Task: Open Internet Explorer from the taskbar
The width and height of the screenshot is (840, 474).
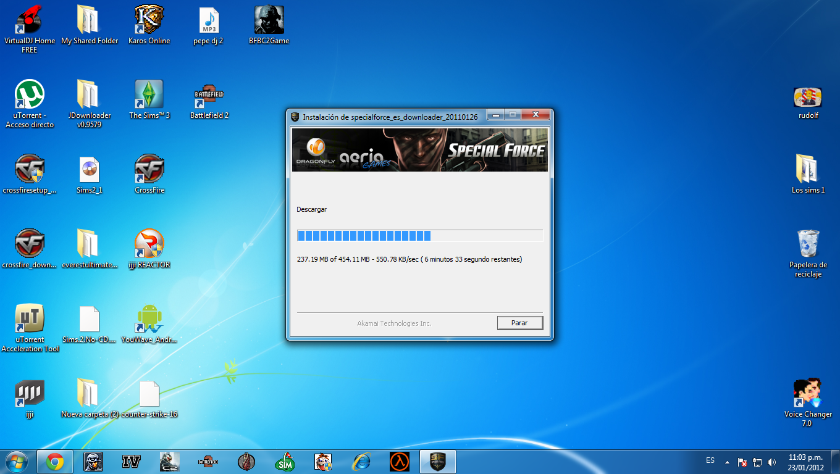Action: [361, 462]
